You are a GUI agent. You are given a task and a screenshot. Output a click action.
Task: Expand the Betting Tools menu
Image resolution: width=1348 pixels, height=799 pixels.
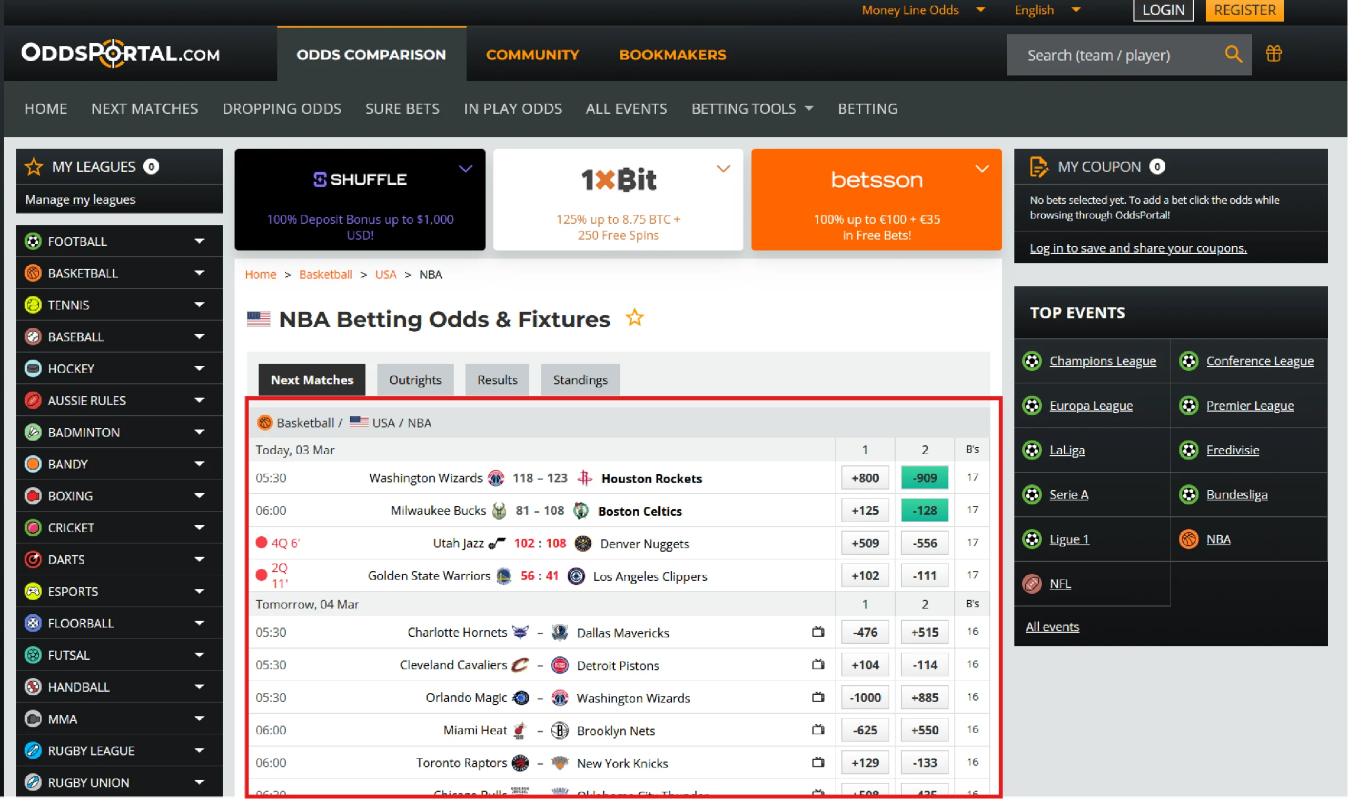tap(752, 109)
